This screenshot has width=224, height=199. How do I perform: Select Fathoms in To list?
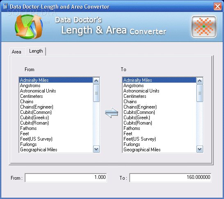coord(160,128)
